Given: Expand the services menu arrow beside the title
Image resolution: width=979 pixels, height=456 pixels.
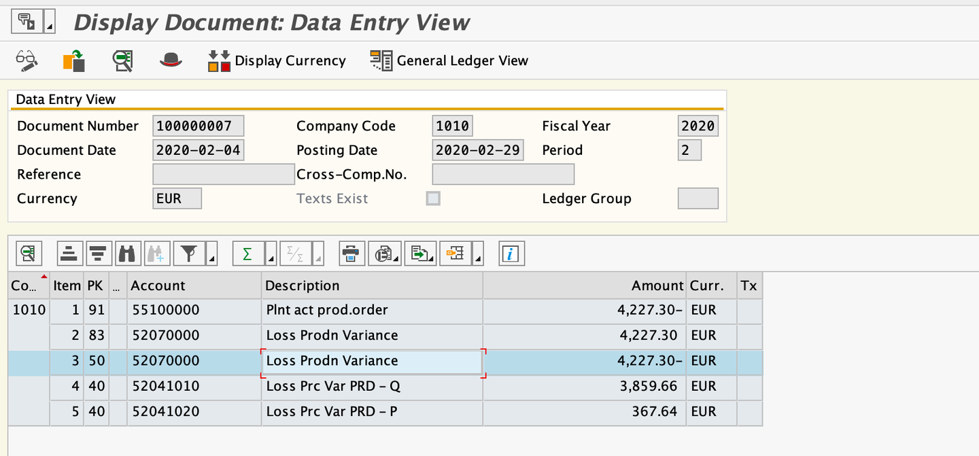Looking at the screenshot, I should 50,25.
